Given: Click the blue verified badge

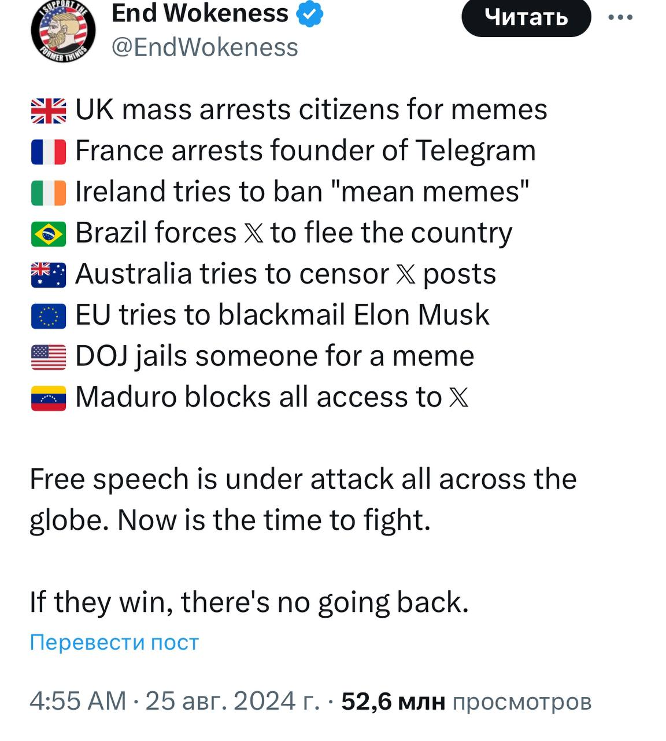Looking at the screenshot, I should pyautogui.click(x=309, y=14).
